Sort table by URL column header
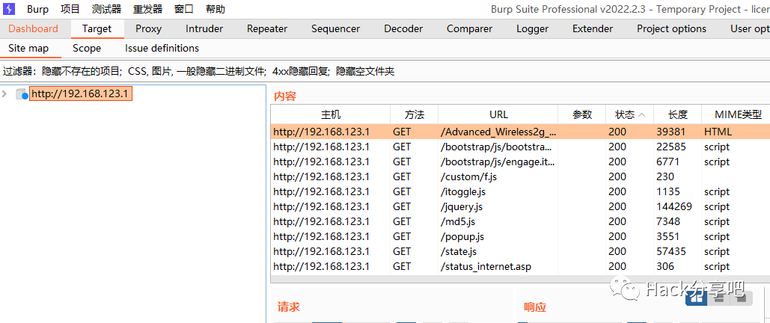The image size is (770, 323). coord(498,115)
